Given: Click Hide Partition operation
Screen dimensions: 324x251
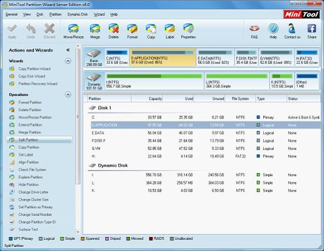Looking at the screenshot, I should click(x=29, y=184).
